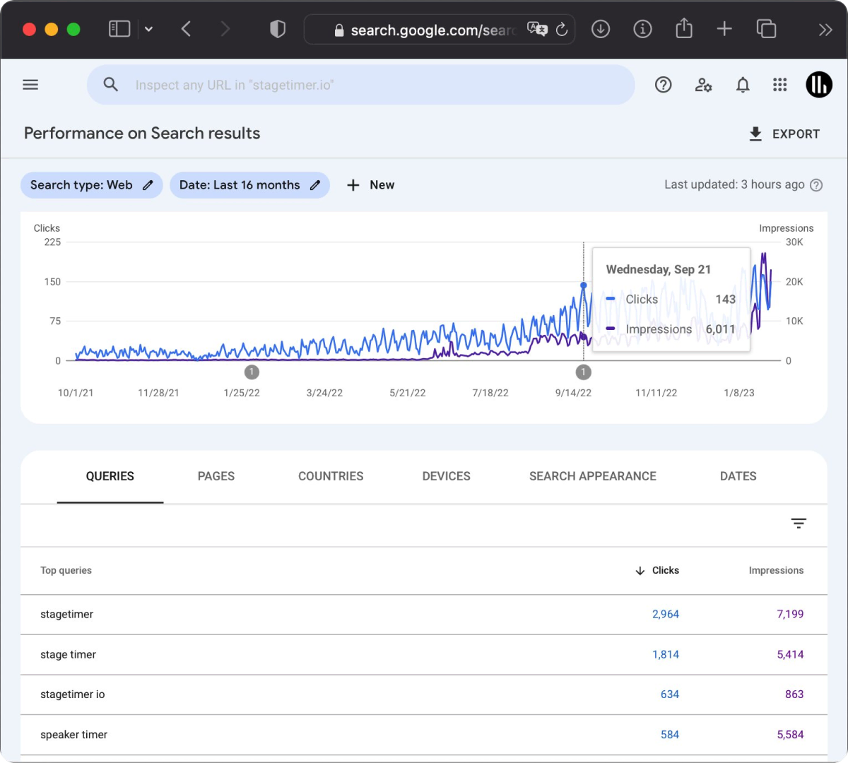
Task: Toggle Safari sidebar
Action: tap(119, 29)
